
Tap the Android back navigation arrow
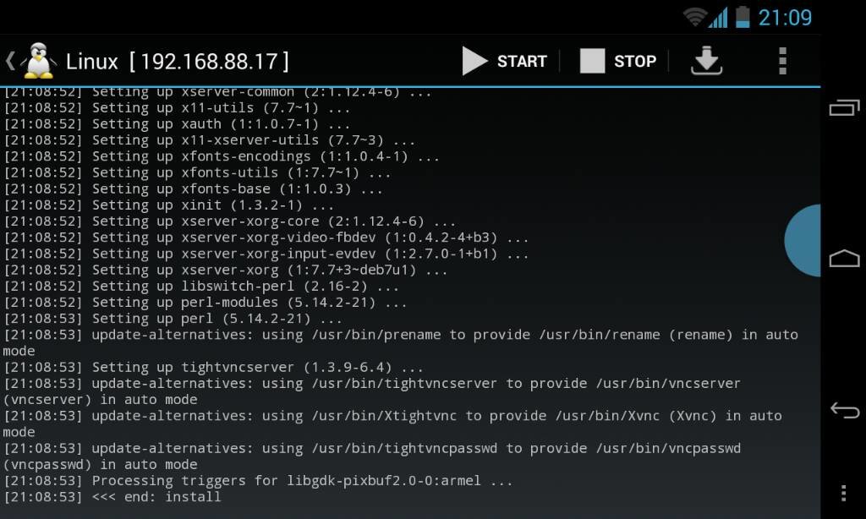click(845, 410)
